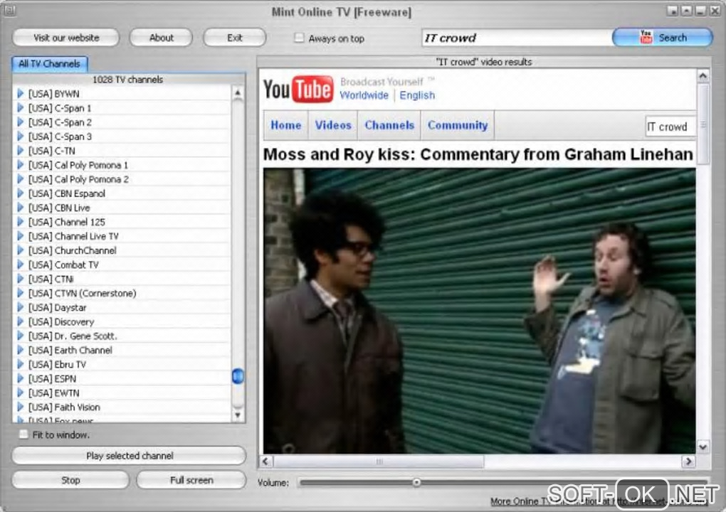Click the play arrow beside [USA] Daystar
The height and width of the screenshot is (512, 726).
click(20, 307)
